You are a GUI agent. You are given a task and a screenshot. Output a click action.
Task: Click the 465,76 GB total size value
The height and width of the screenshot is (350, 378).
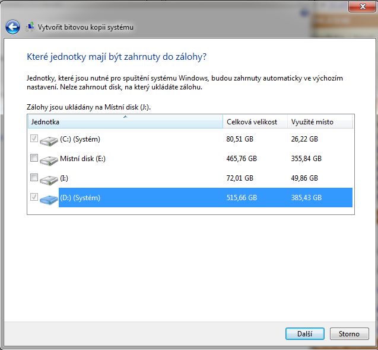pos(242,159)
